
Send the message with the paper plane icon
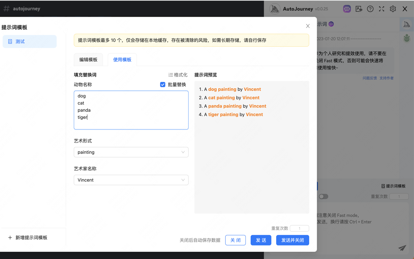pyautogui.click(x=402, y=248)
